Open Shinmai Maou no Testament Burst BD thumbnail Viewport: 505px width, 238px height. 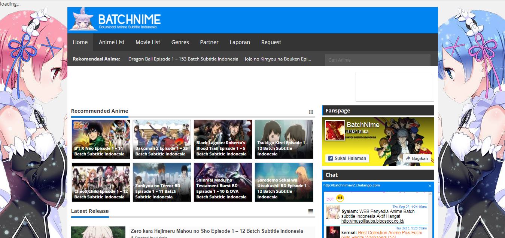click(x=223, y=182)
